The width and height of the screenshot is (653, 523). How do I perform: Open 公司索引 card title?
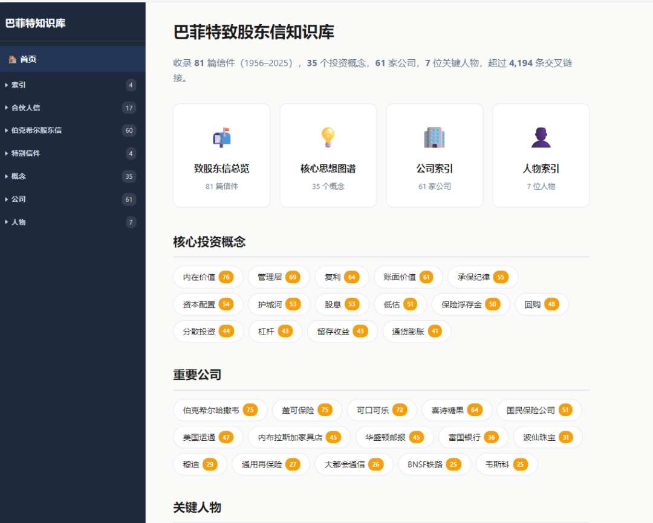(434, 168)
